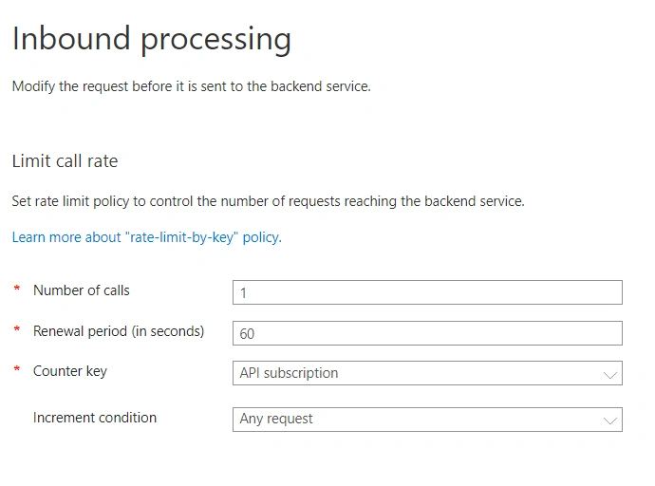This screenshot has width=655, height=486.
Task: Expand the Increment condition combo box
Action: pos(427,420)
